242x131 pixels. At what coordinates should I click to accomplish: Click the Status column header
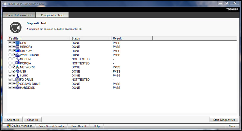[x=91, y=38]
